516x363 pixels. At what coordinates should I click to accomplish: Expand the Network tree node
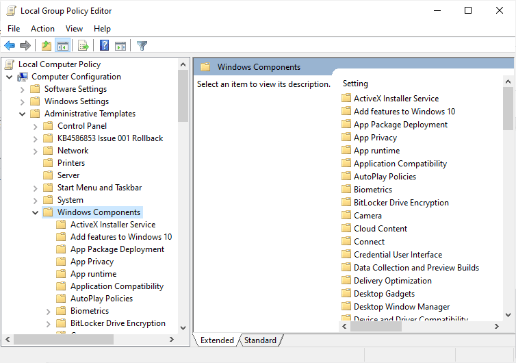[35, 151]
